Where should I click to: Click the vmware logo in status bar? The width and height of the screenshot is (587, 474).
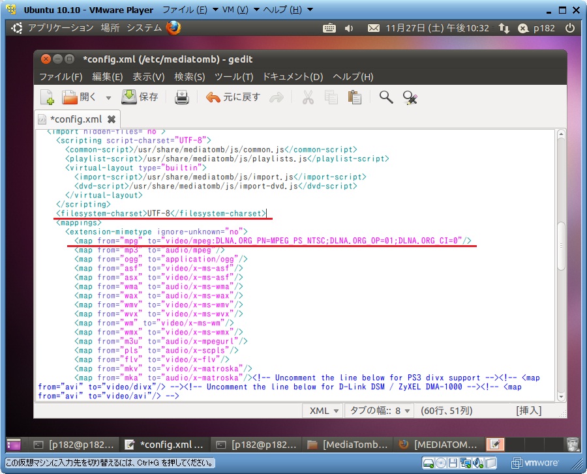535,463
